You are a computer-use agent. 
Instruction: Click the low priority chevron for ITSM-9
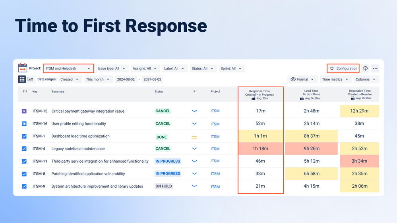(x=194, y=186)
